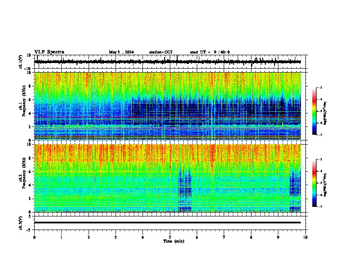Image resolution: width=344 pixels, height=266 pixels.
Task: Click the "station=OUI" header label
Action: 161,52
